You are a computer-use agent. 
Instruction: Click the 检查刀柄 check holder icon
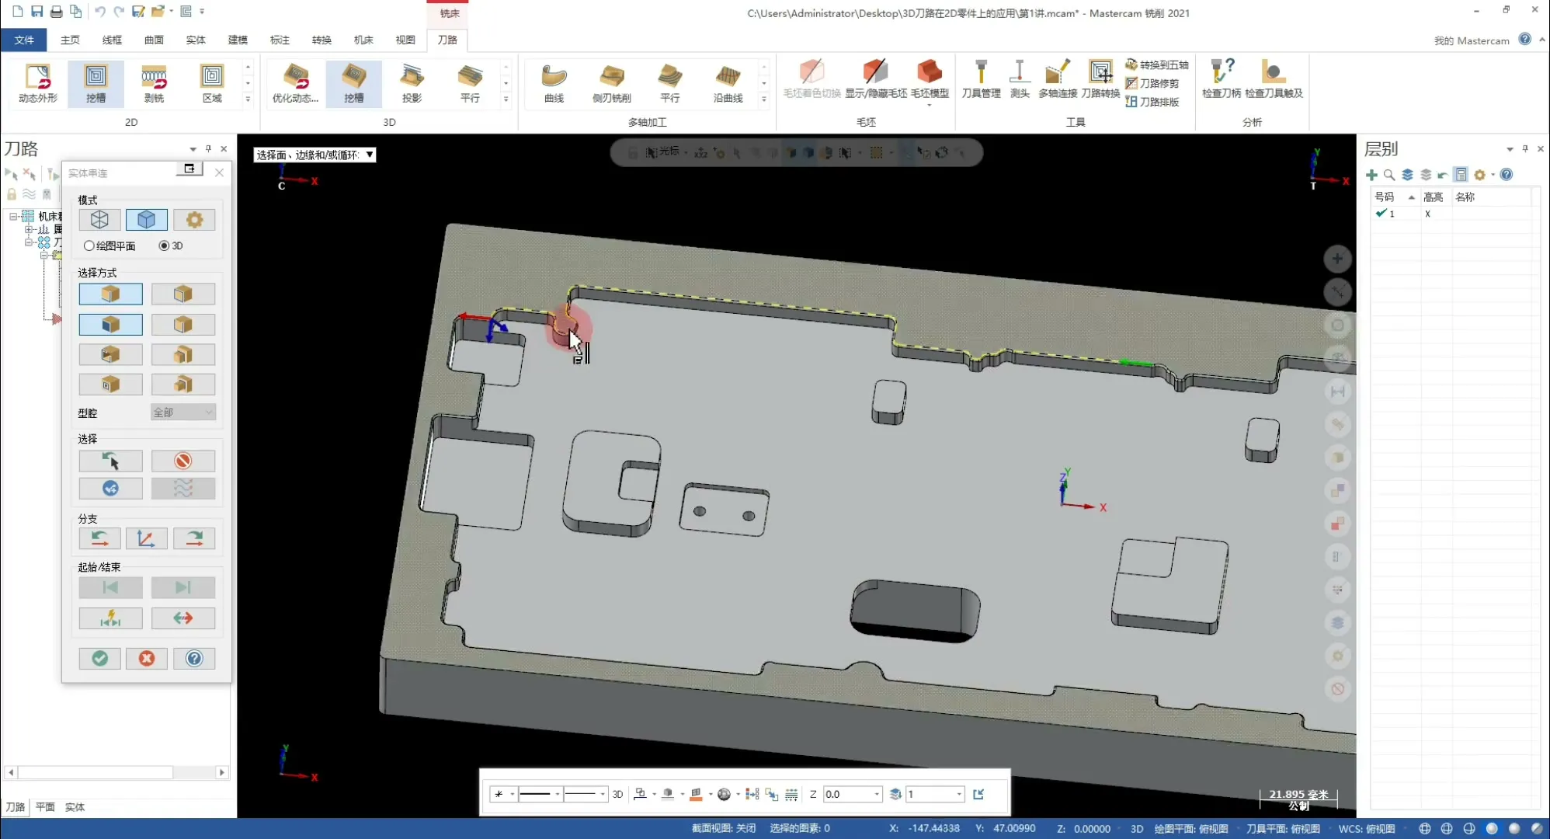point(1221,79)
